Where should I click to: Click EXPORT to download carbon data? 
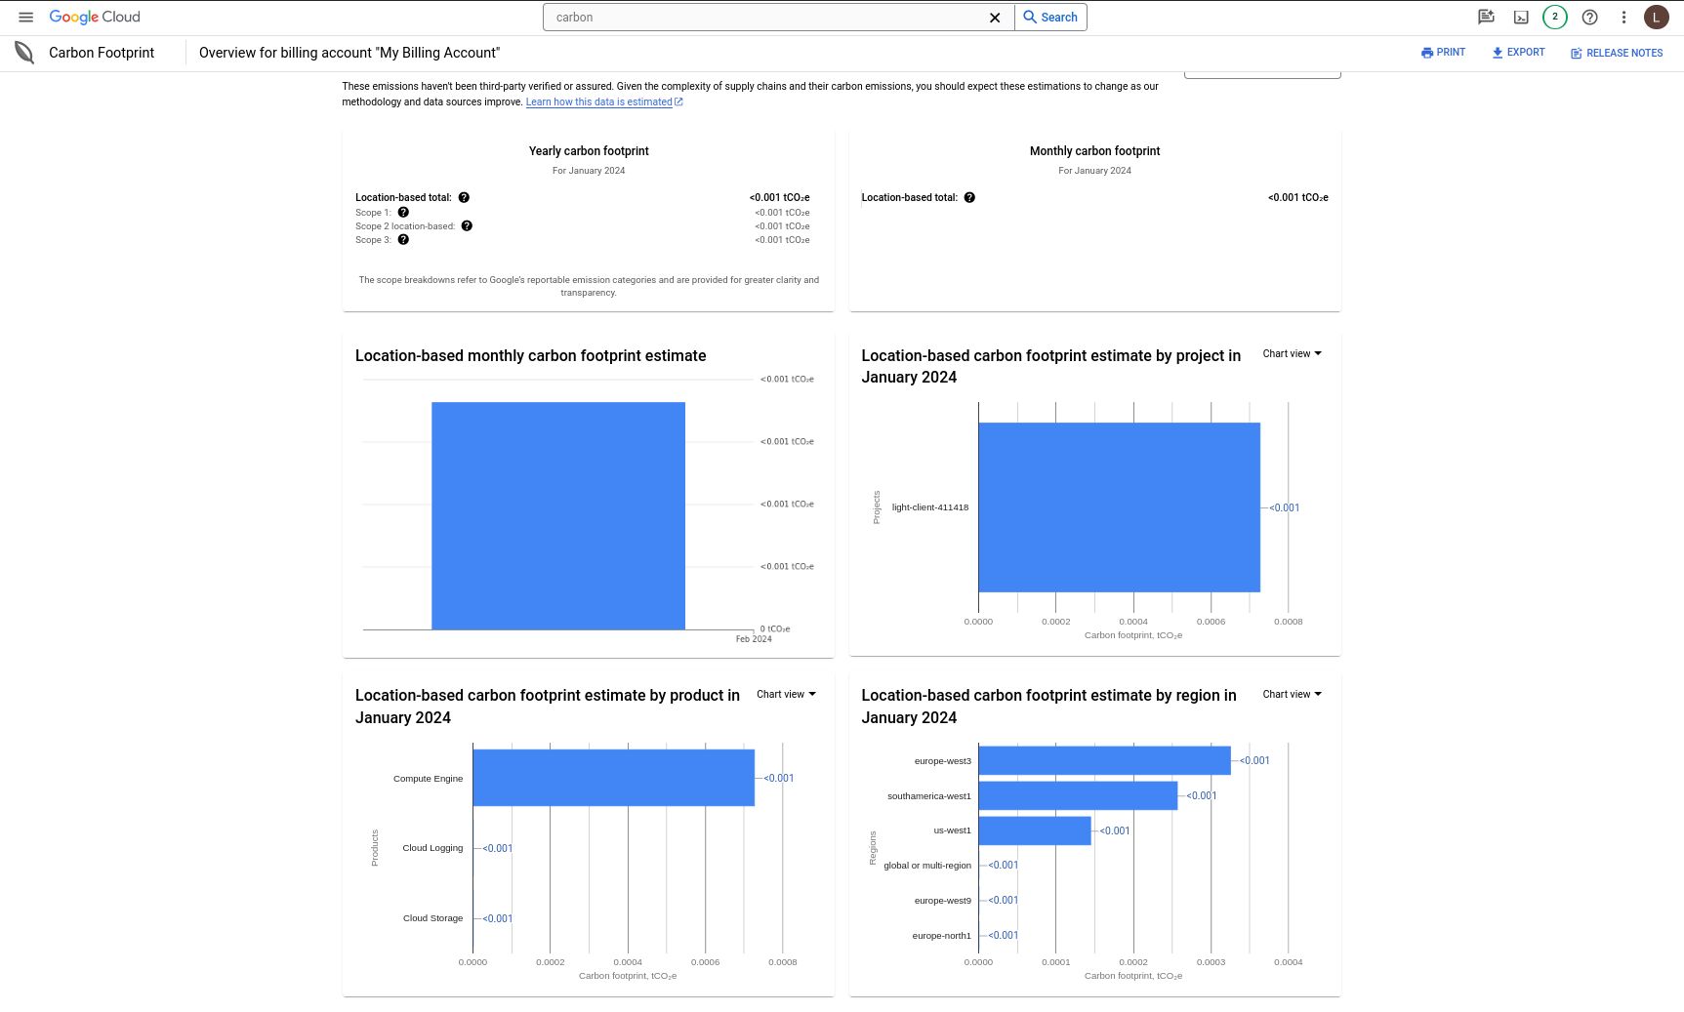point(1518,52)
